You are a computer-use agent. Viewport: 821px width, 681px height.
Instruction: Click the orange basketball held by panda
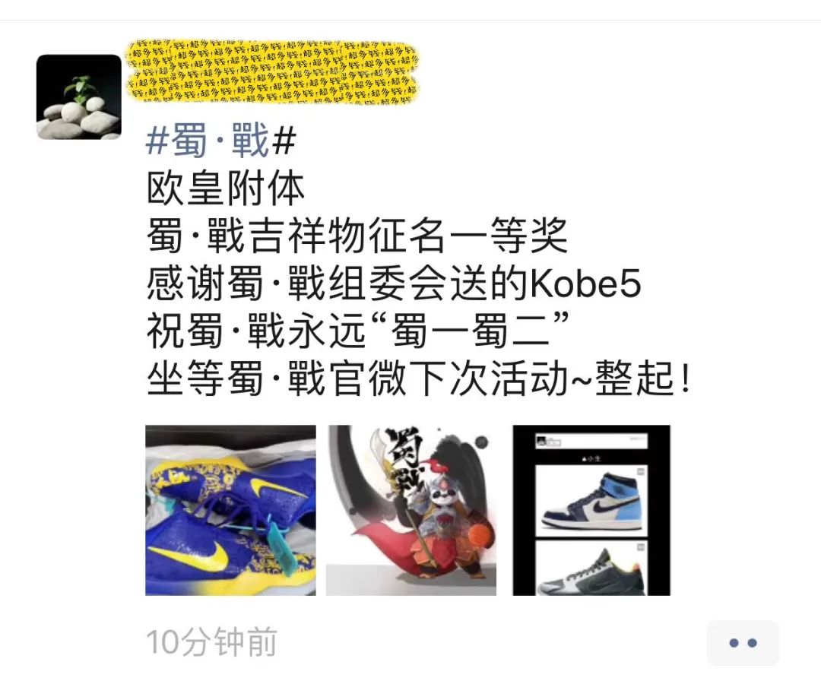[x=480, y=536]
